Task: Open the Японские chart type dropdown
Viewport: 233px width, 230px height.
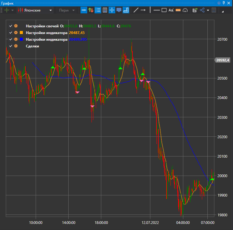Action: pyautogui.click(x=35, y=10)
